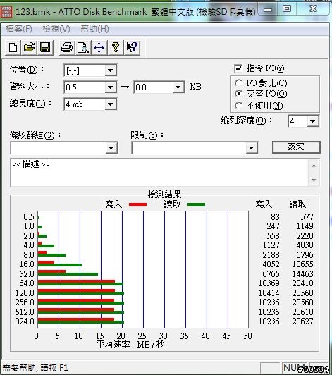Print results using the printer icon

(67, 47)
